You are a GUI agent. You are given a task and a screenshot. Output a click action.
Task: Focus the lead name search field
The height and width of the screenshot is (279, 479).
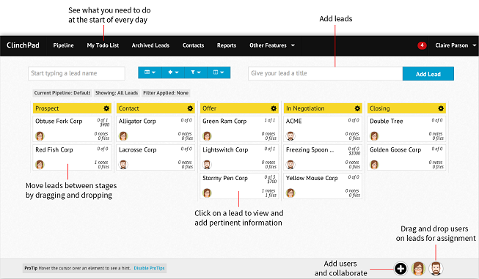coord(76,73)
